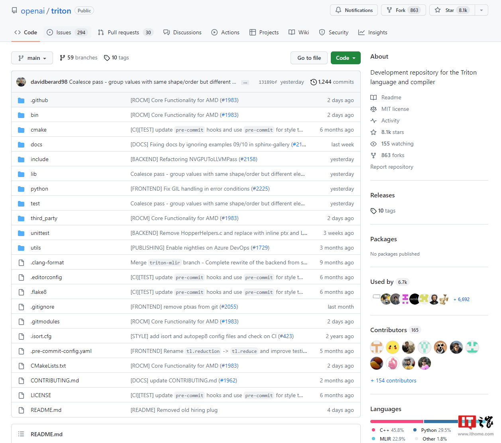Click the repository icon beside openai
This screenshot has height=443, width=501.
pos(14,10)
